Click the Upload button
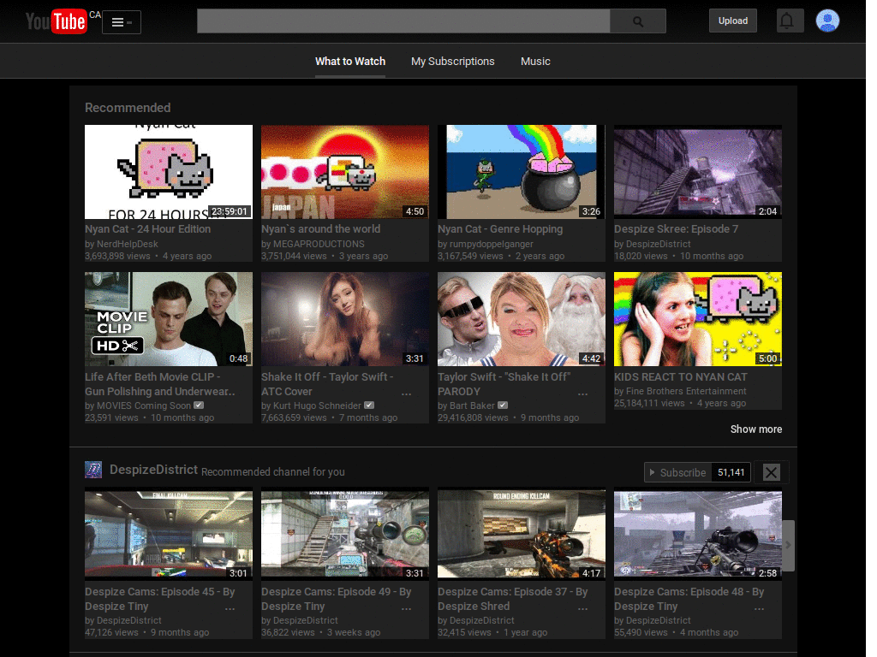This screenshot has width=877, height=657. [x=732, y=21]
